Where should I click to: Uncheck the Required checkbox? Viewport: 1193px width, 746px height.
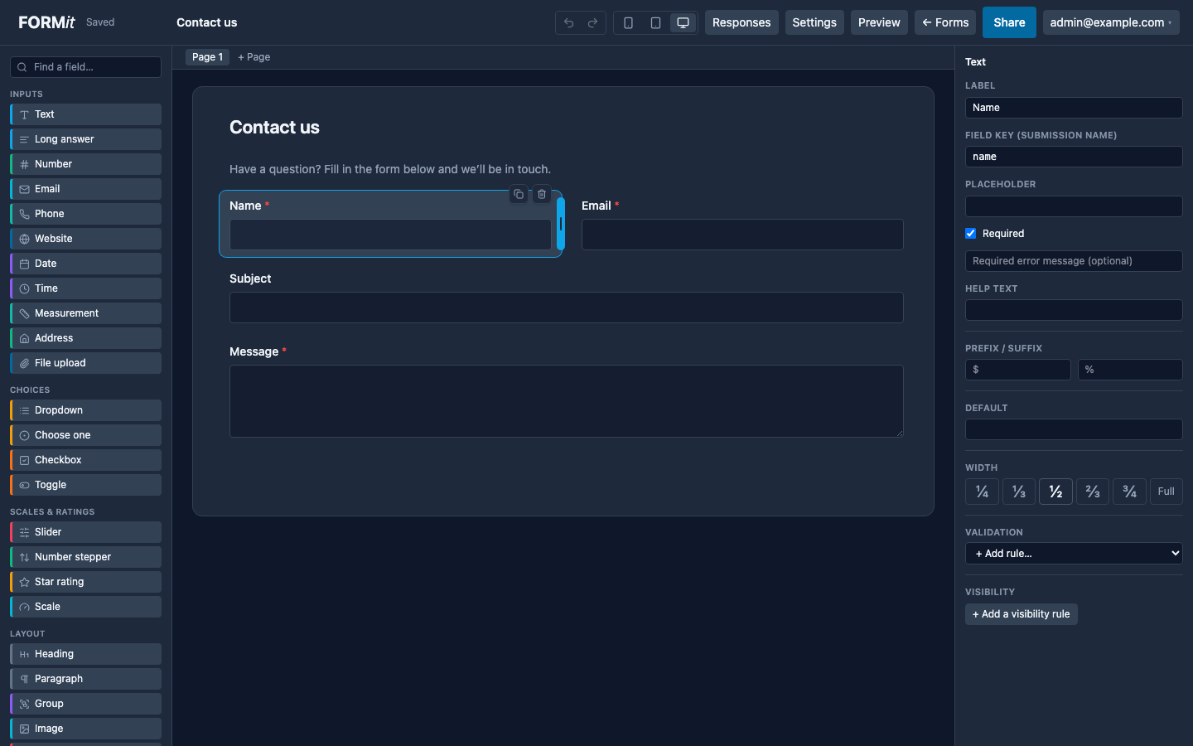tap(971, 234)
